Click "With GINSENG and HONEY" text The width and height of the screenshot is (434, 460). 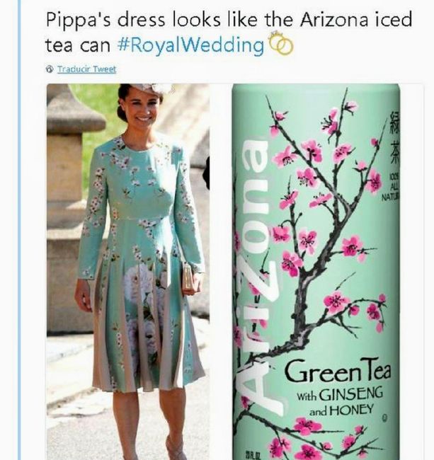click(340, 402)
